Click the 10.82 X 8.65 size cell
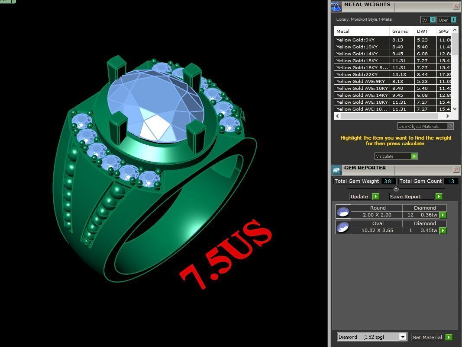The image size is (462, 347). click(377, 231)
